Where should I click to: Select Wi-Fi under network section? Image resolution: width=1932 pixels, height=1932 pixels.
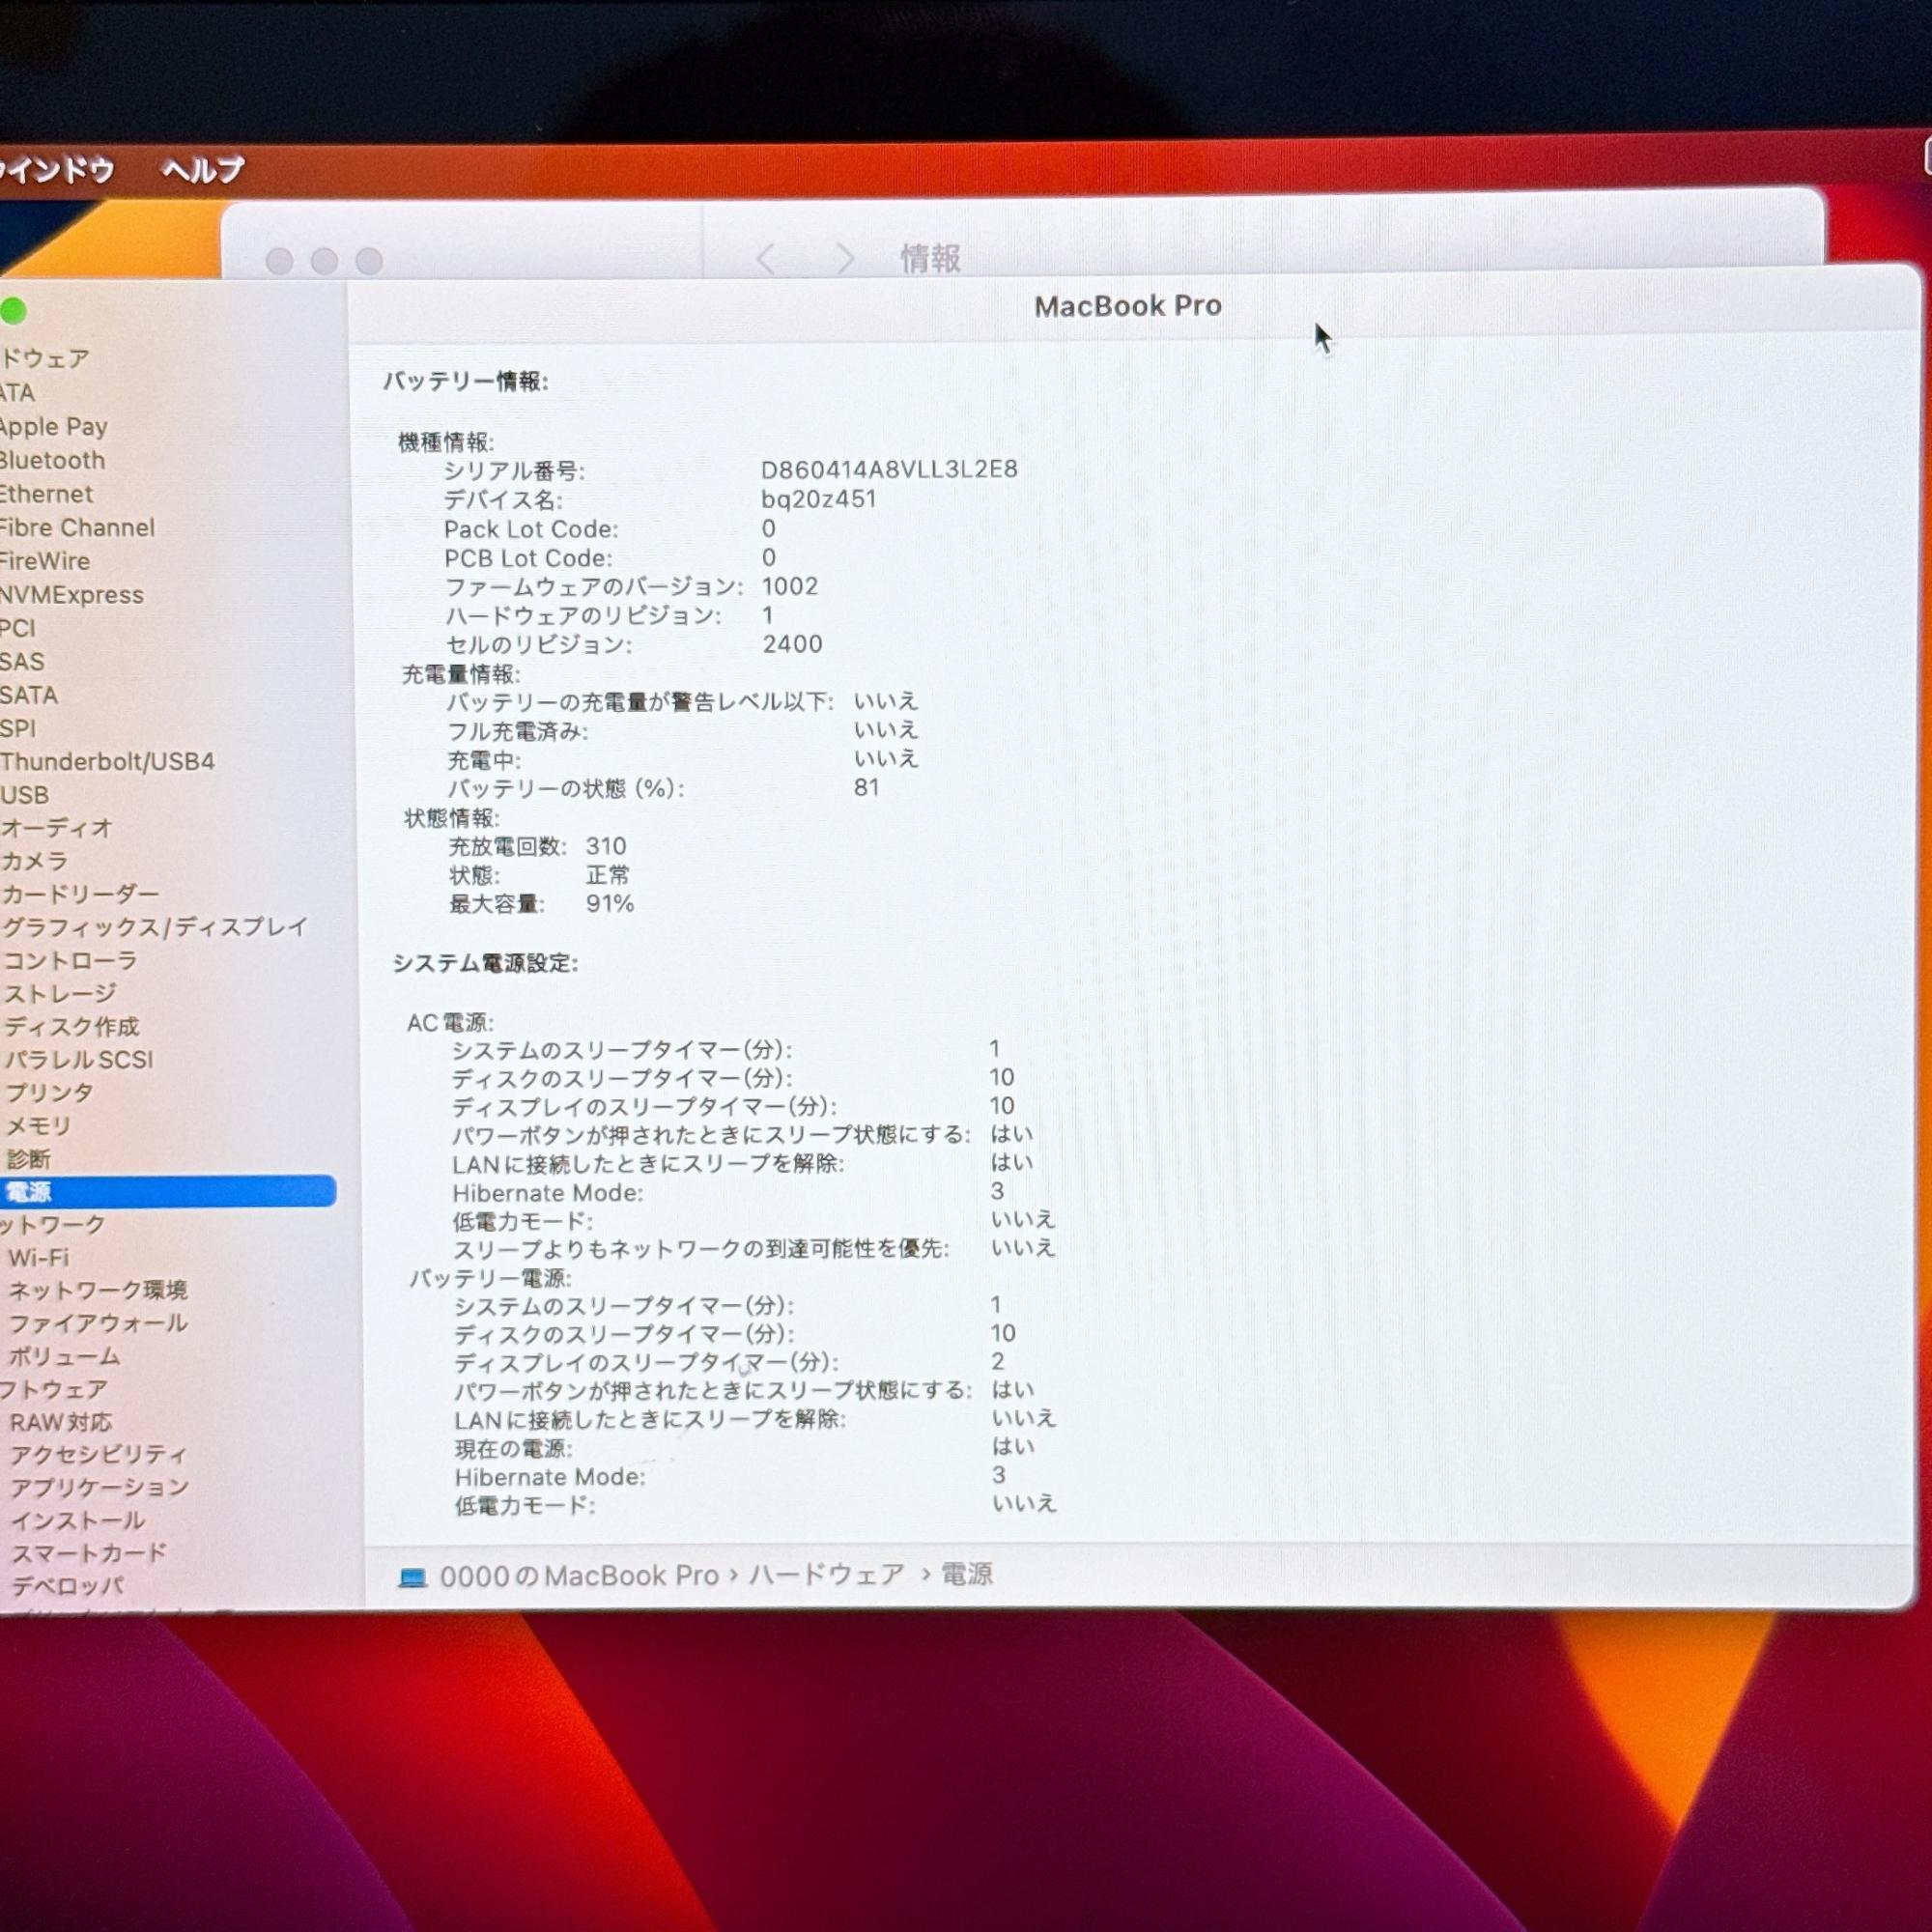pyautogui.click(x=38, y=1257)
